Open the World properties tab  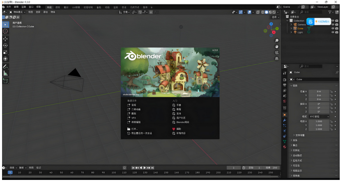click(x=285, y=101)
